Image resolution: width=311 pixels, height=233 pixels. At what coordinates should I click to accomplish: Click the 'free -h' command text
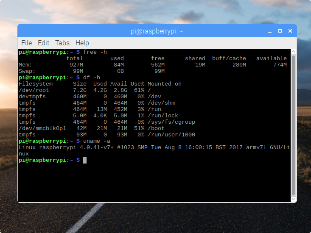[95, 52]
